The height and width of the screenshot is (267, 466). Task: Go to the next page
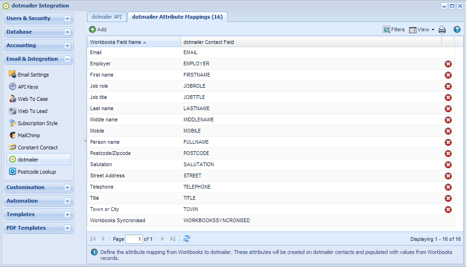(162, 239)
